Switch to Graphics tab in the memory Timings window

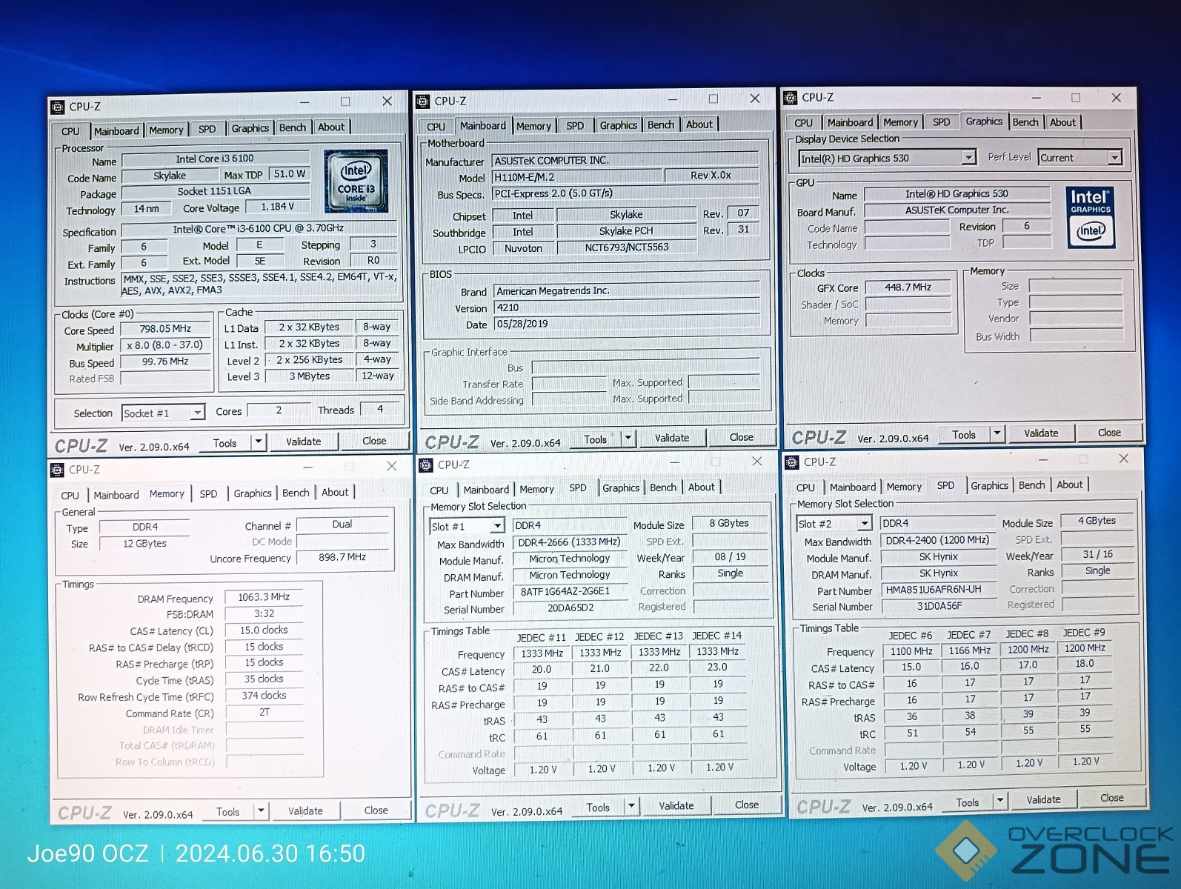[253, 493]
